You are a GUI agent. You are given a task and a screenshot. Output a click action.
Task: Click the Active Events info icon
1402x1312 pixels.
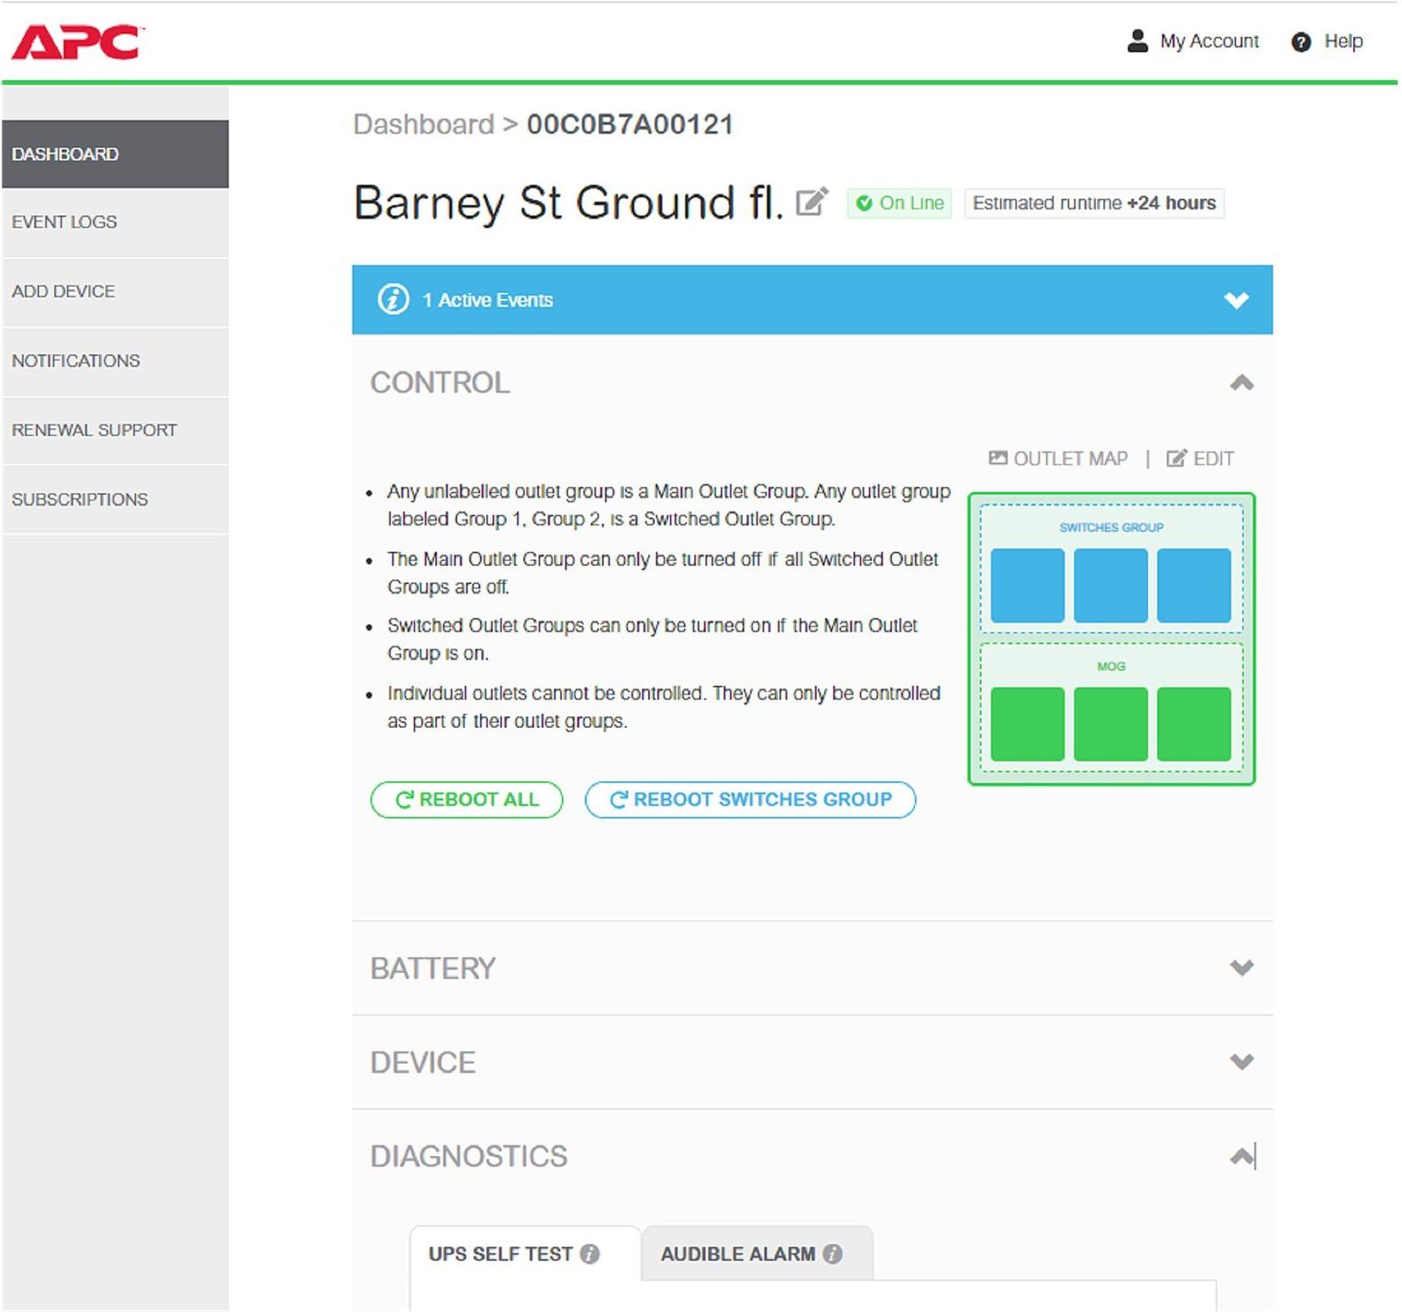click(x=393, y=300)
